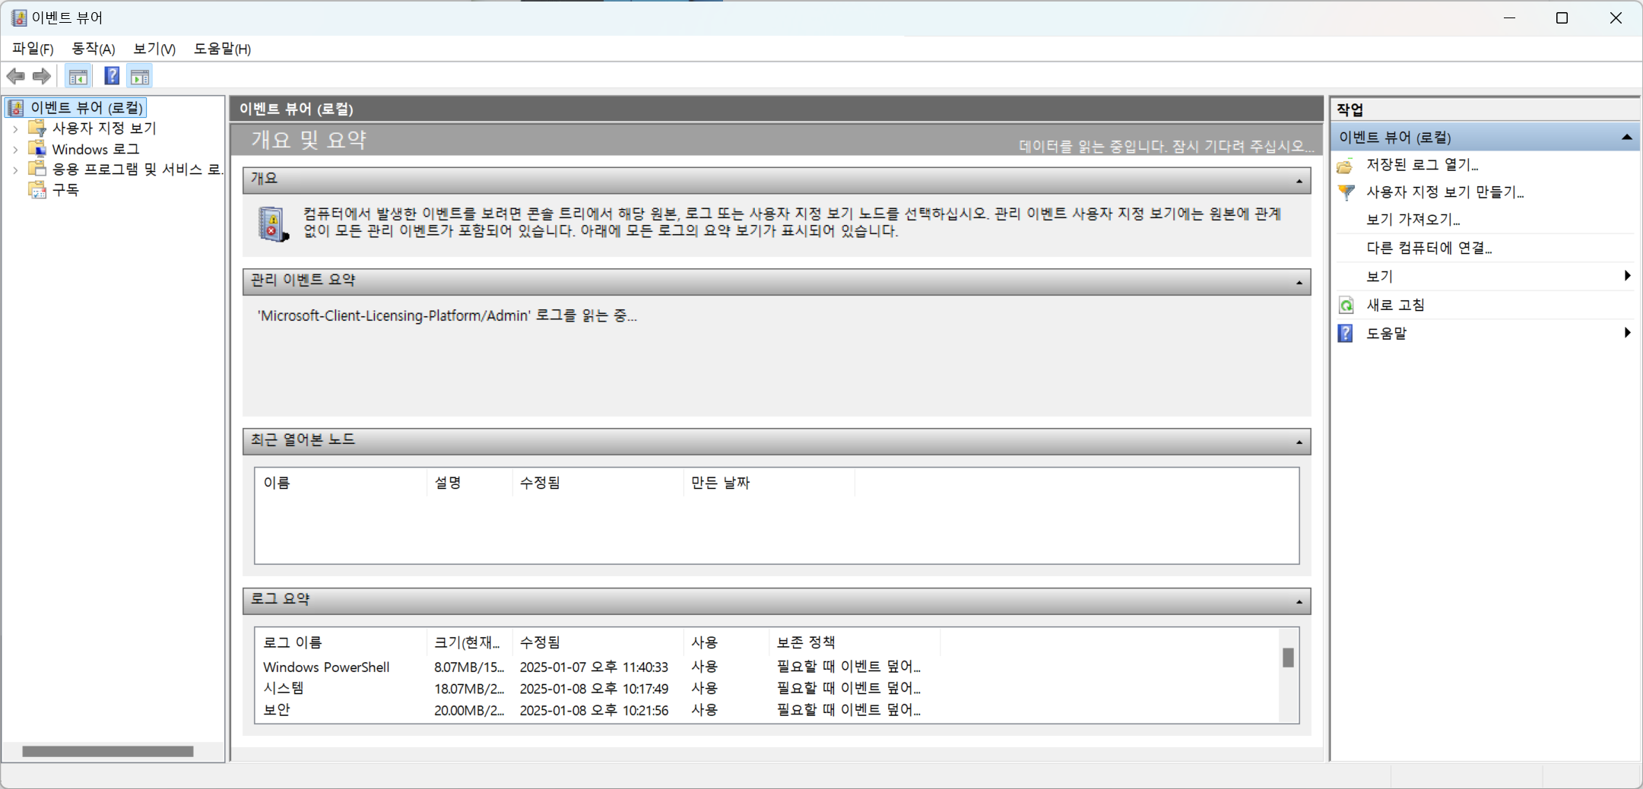Click the 구독 subscriptions icon

(37, 189)
